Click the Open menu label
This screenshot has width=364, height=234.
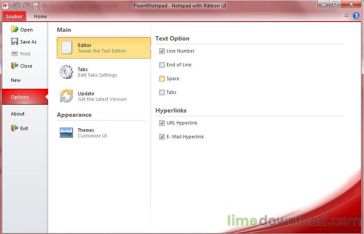pyautogui.click(x=27, y=30)
